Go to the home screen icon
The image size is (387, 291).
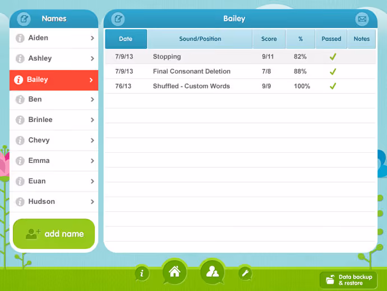tap(174, 272)
